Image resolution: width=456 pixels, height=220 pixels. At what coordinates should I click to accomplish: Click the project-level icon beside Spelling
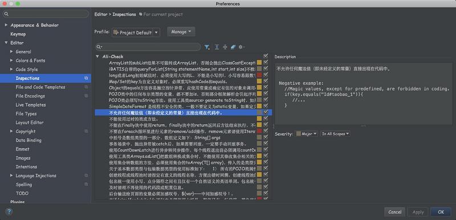pos(86,185)
